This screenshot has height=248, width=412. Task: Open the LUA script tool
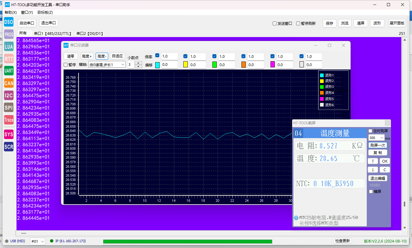[9, 47]
